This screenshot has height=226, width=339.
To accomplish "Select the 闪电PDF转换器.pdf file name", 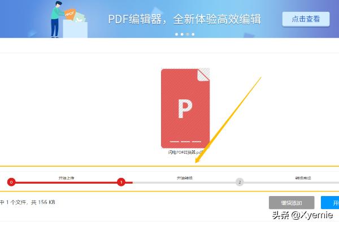I will [x=185, y=153].
